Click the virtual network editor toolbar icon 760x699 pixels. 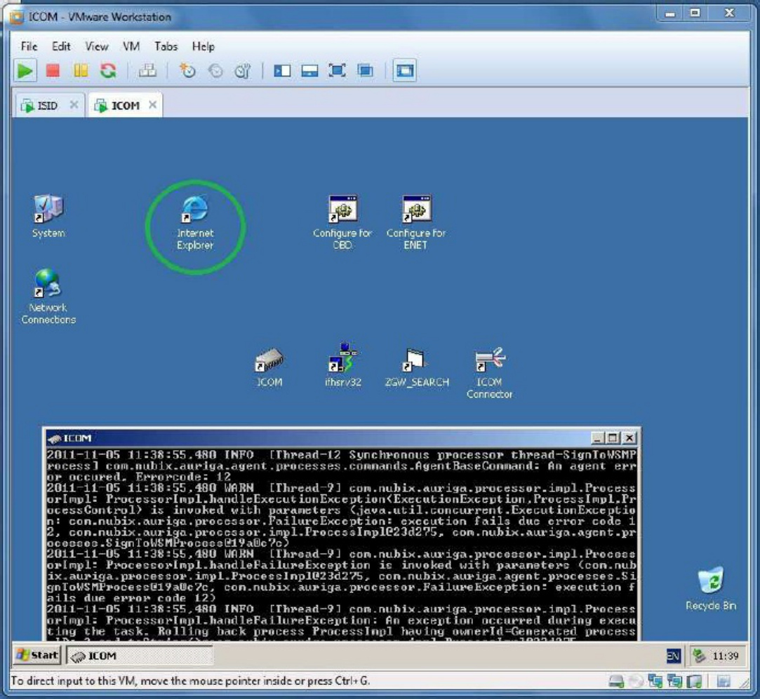(147, 71)
